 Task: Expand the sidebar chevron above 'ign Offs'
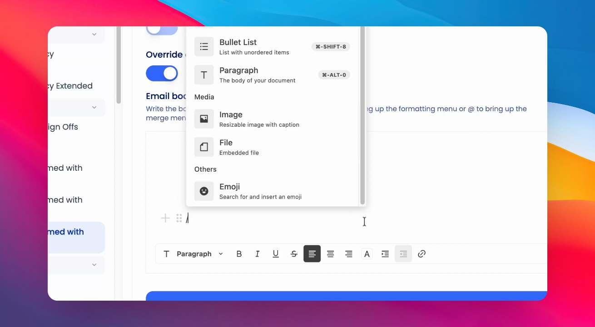click(94, 108)
